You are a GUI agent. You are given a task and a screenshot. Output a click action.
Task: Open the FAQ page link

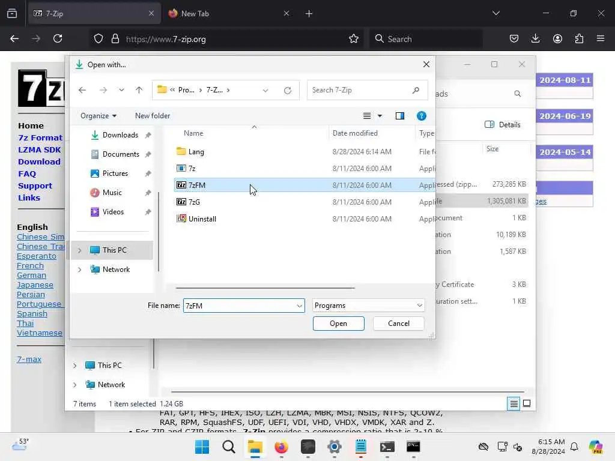point(26,173)
